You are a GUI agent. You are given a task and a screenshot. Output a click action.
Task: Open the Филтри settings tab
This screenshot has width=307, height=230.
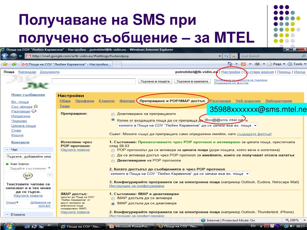[x=127, y=101]
